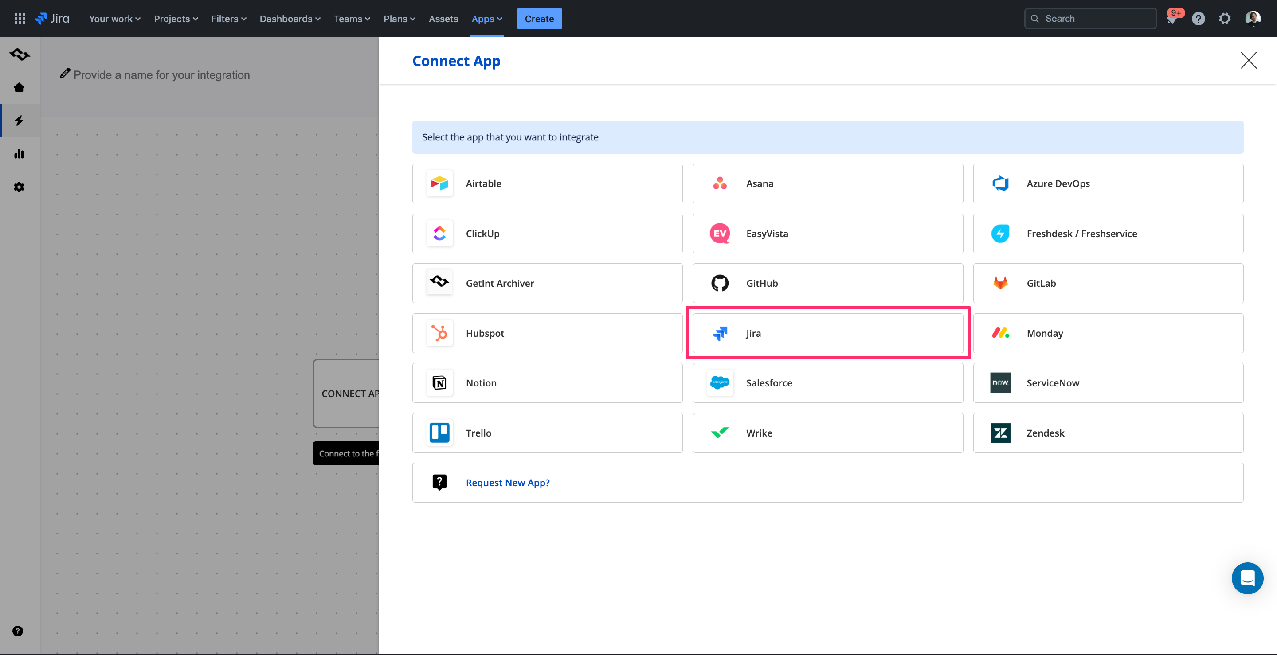Open Jira settings gear in top bar
This screenshot has height=655, width=1277.
tap(1224, 19)
